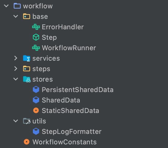Select the WorkflowRunner entry

click(x=69, y=48)
